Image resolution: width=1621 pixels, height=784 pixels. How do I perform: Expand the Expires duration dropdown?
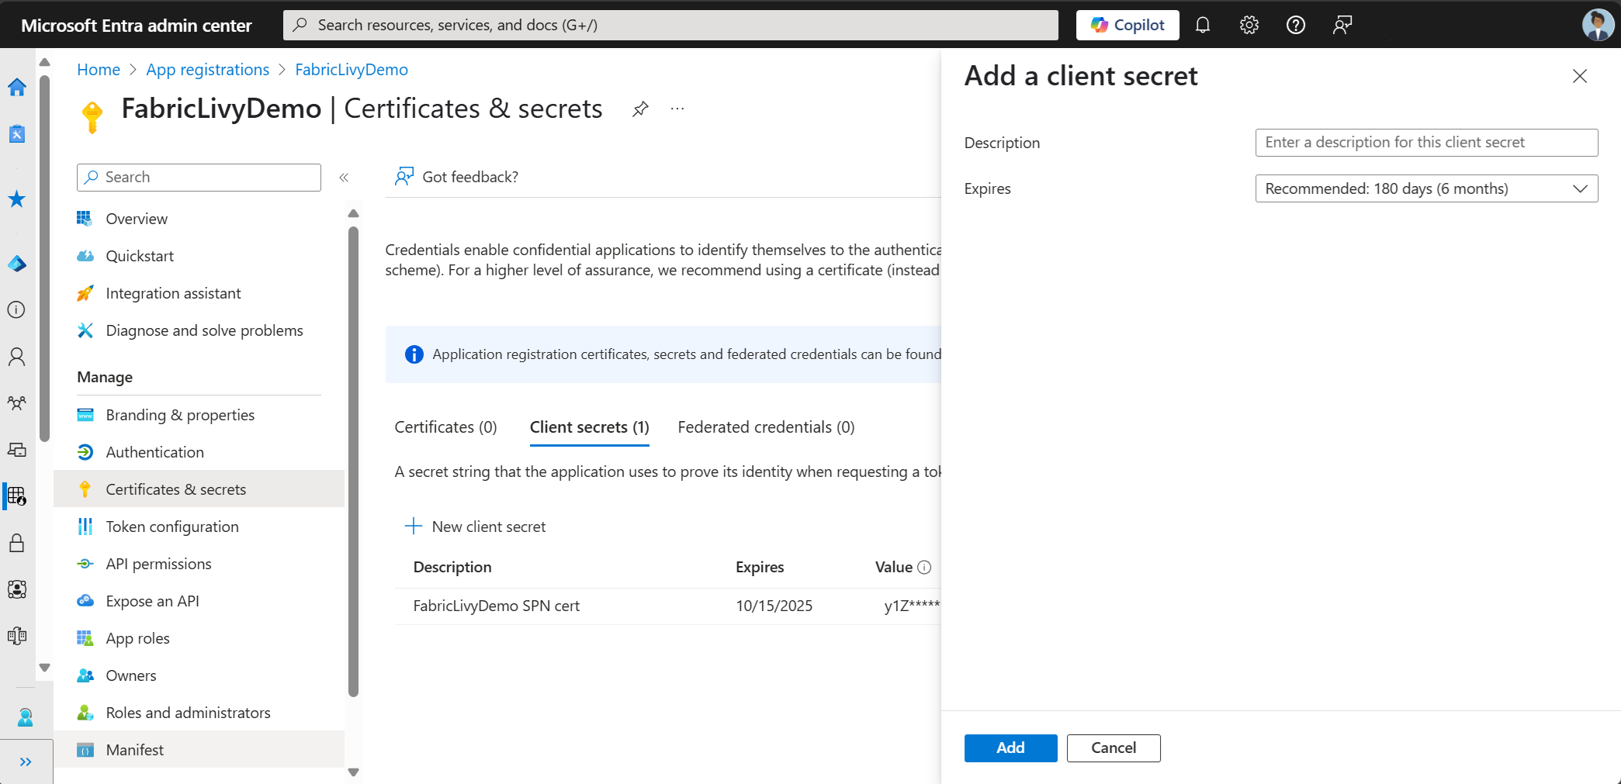[1426, 188]
